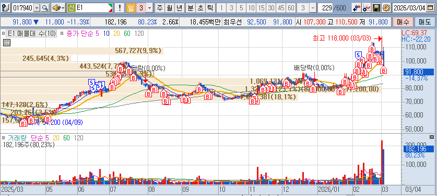Save chart with the floppy disk icon
This screenshot has height=196, width=437.
click(x=376, y=8)
